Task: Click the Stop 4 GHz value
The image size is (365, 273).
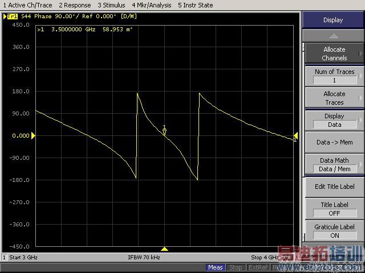Action: coord(265,257)
